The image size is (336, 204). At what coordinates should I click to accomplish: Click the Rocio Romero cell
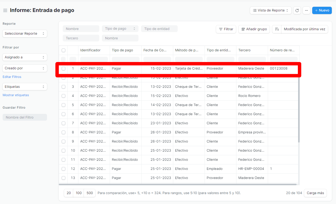click(252, 96)
